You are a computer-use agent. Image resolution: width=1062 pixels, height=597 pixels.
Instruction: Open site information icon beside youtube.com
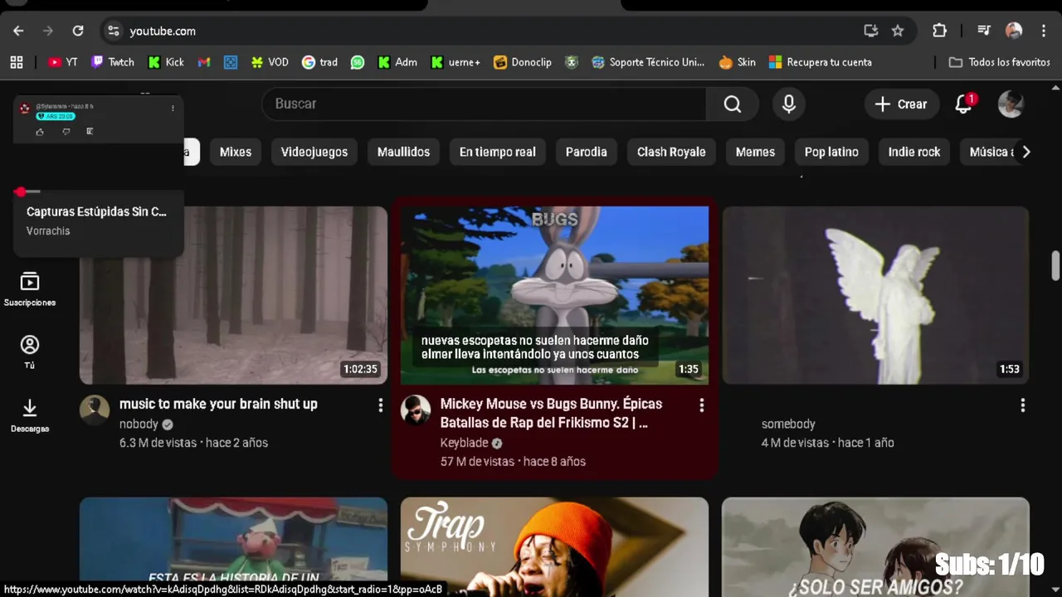[114, 31]
